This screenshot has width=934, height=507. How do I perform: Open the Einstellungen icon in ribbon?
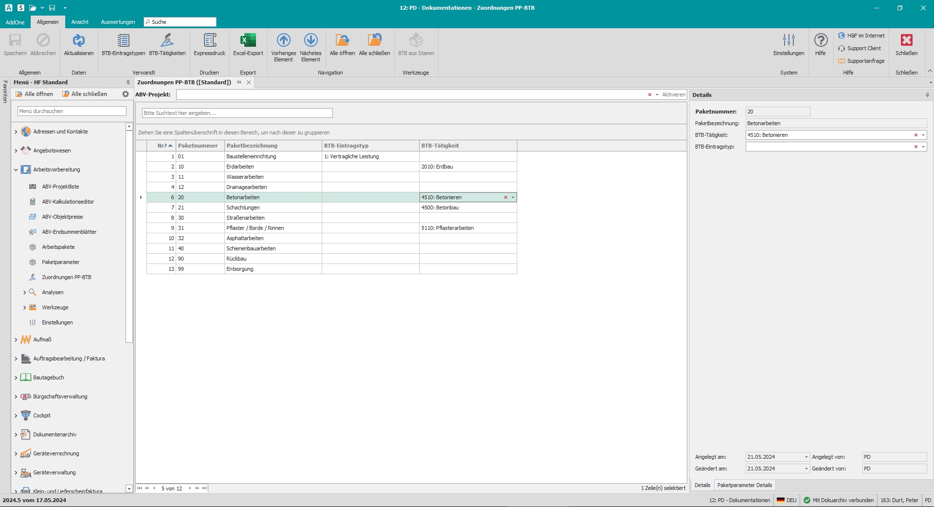click(788, 41)
